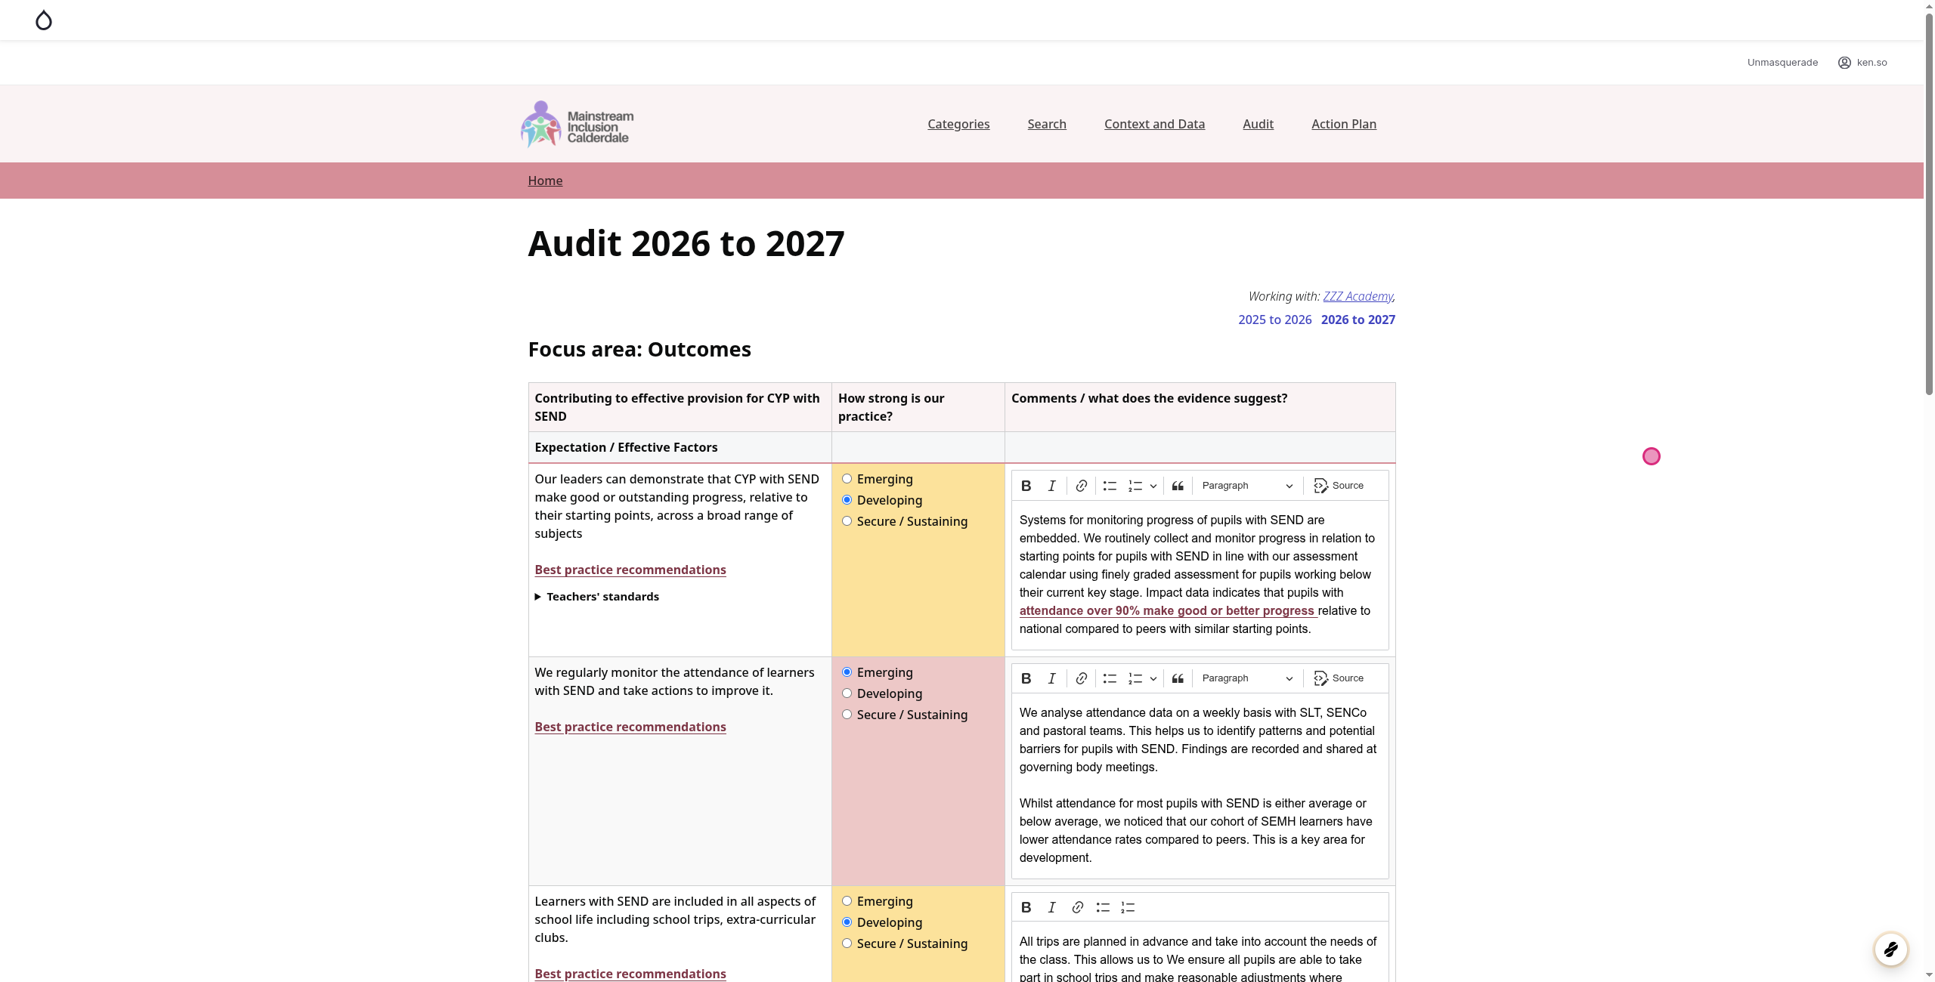This screenshot has height=982, width=1935.
Task: Open numbered list options arrow in attendance editor
Action: pyautogui.click(x=1153, y=678)
